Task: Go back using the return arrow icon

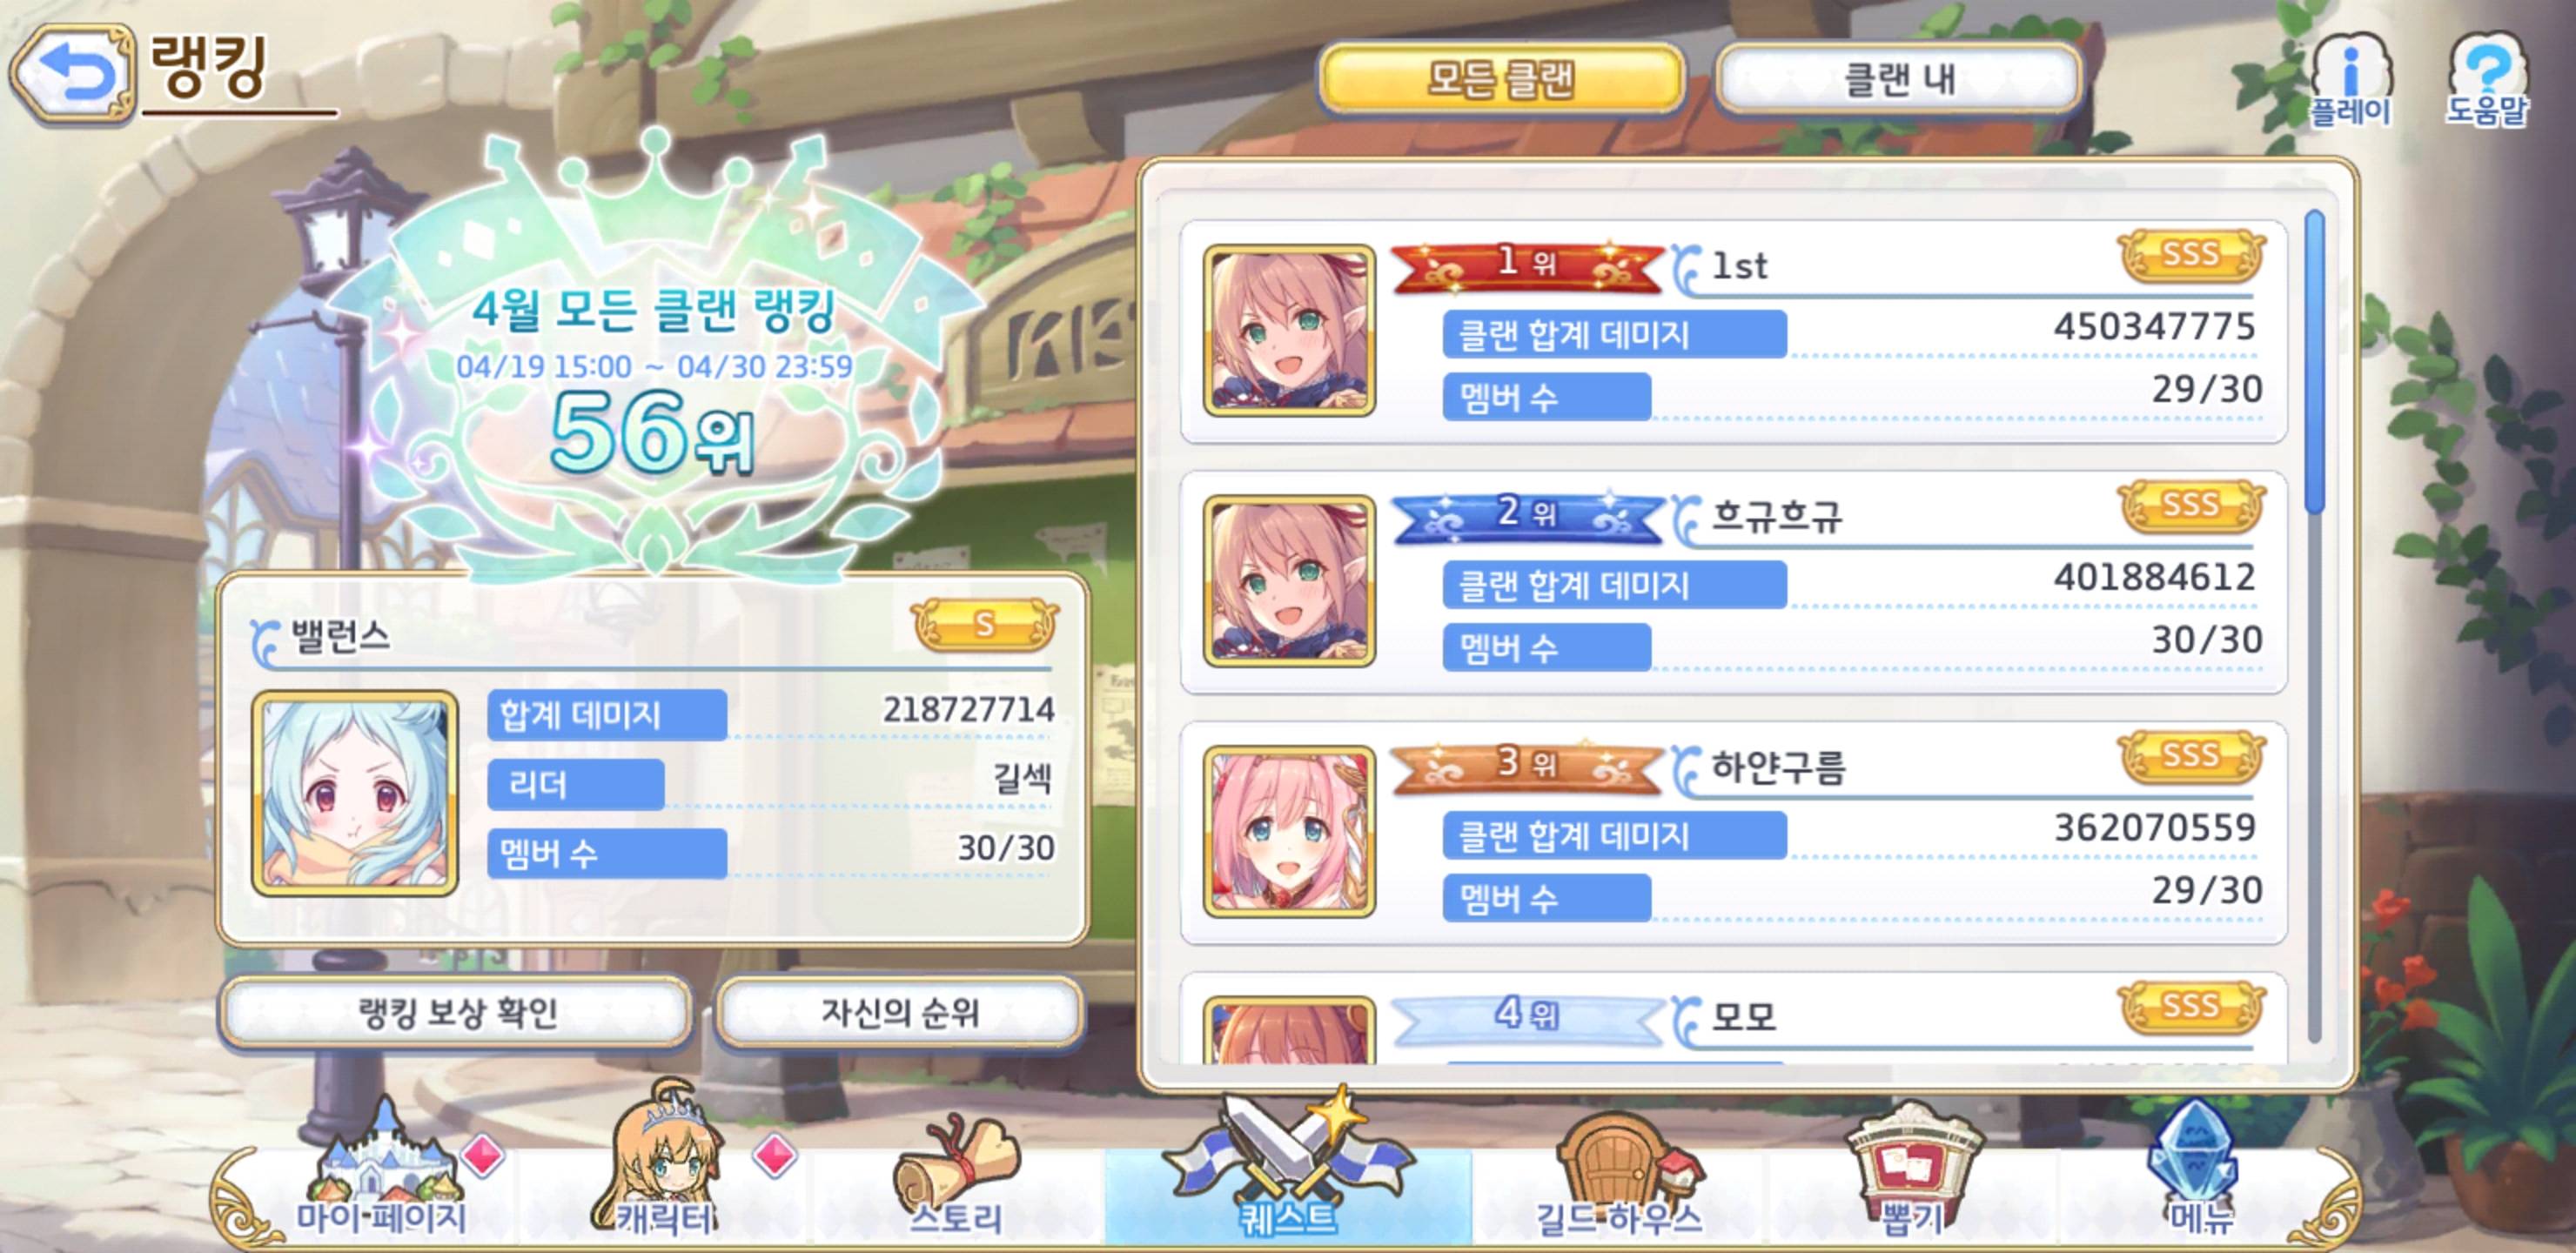Action: point(72,74)
